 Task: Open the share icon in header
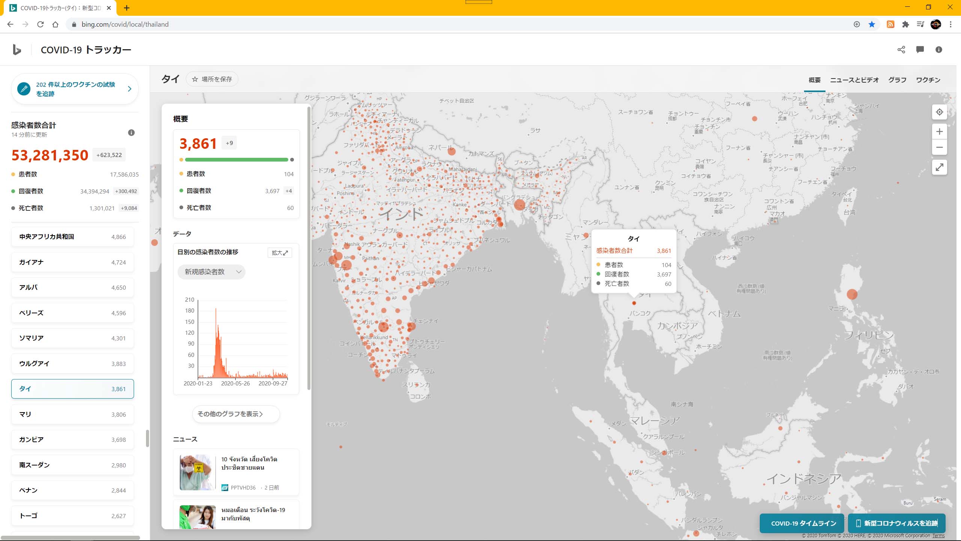pos(901,50)
